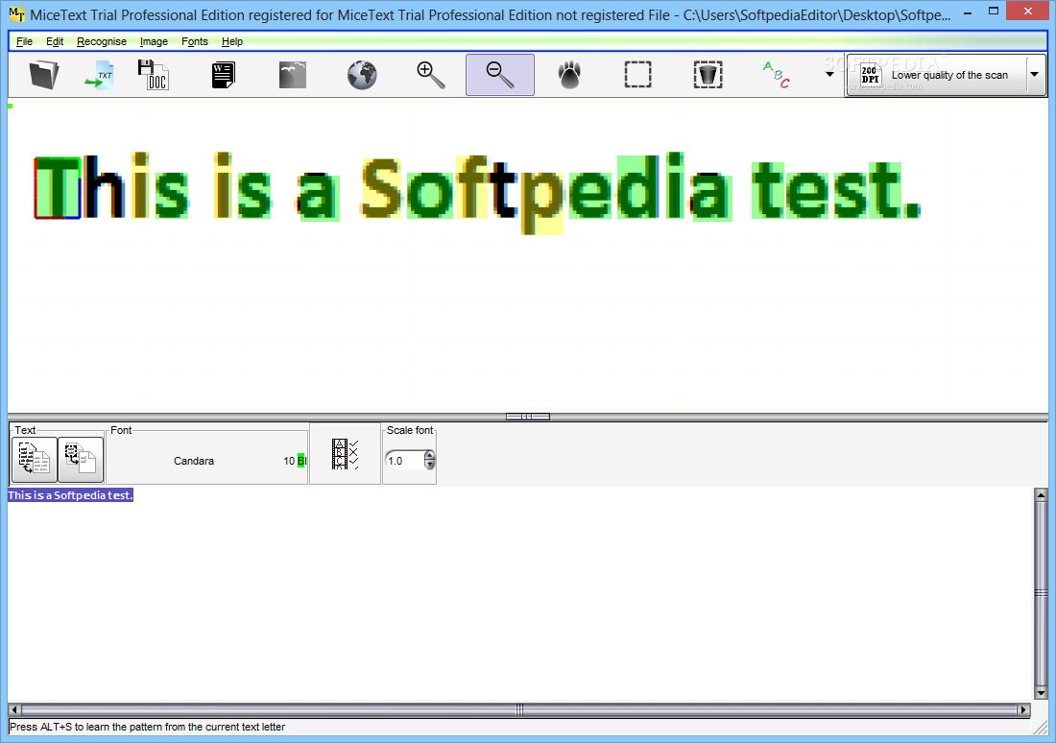Open the Image menu
This screenshot has height=743, width=1056.
154,41
